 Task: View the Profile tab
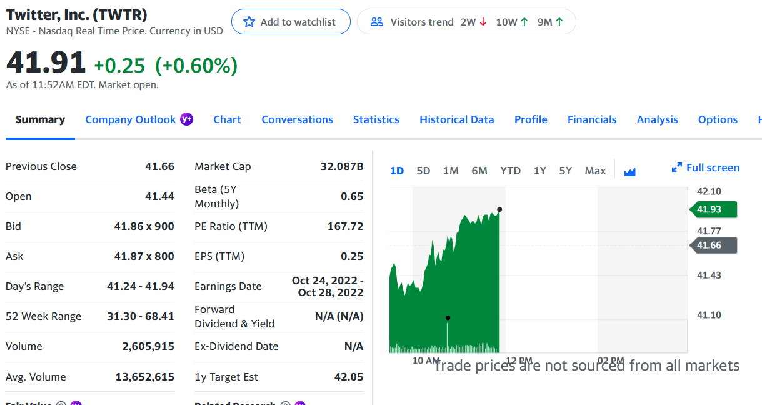(x=531, y=119)
